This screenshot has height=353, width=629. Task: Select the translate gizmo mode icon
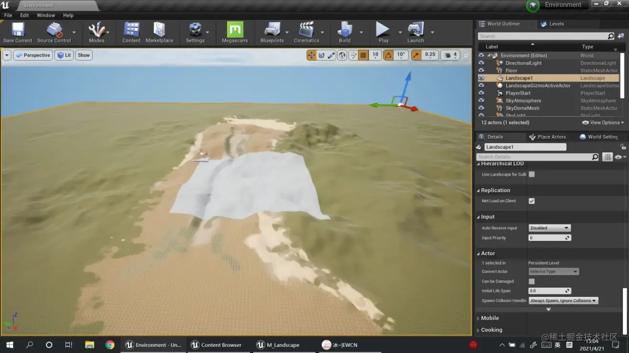coord(312,55)
